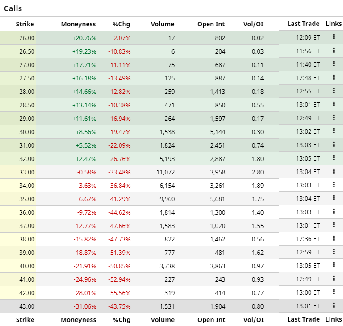Open links menu for the 29.00 strike row
The height and width of the screenshot is (326, 343).
click(334, 118)
